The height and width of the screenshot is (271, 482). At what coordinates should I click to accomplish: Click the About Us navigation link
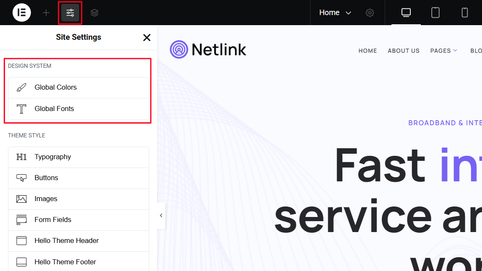point(403,51)
